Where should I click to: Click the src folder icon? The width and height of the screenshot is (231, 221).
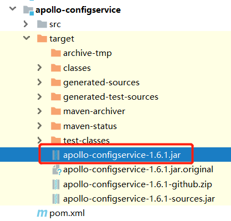coord(42,24)
